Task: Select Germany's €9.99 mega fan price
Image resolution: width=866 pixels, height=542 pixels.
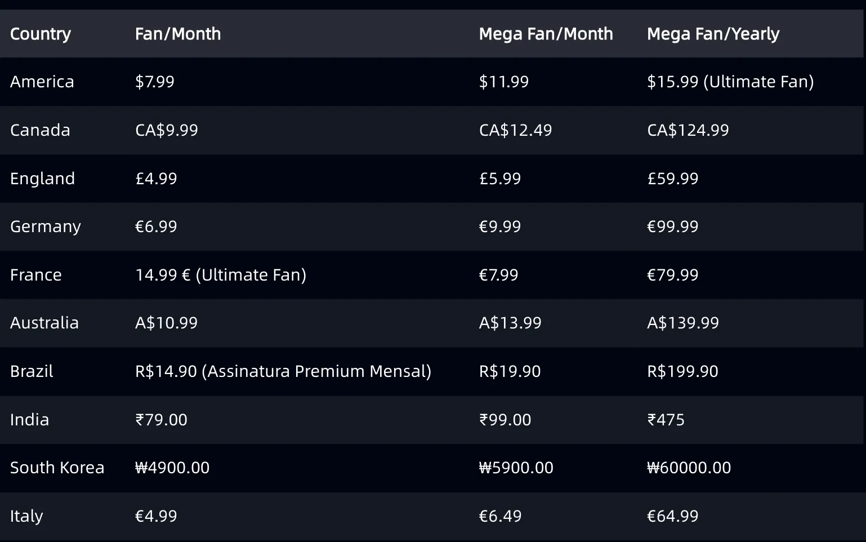Action: 500,226
